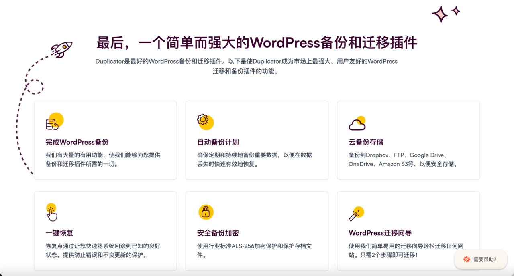Select the 完成WordPress备份 card title
The width and height of the screenshot is (514, 276).
click(77, 142)
